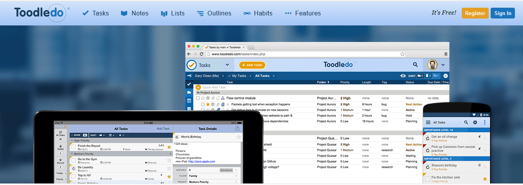Open the Outlines navigation item
Screen dimensions: 523x185
click(x=214, y=13)
